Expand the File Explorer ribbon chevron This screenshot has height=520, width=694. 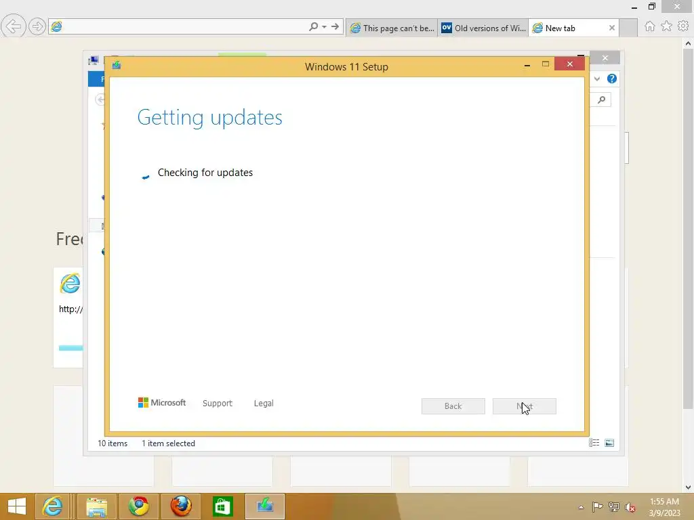pos(596,79)
